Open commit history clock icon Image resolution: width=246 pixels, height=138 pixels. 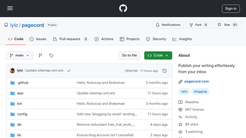click(165, 71)
